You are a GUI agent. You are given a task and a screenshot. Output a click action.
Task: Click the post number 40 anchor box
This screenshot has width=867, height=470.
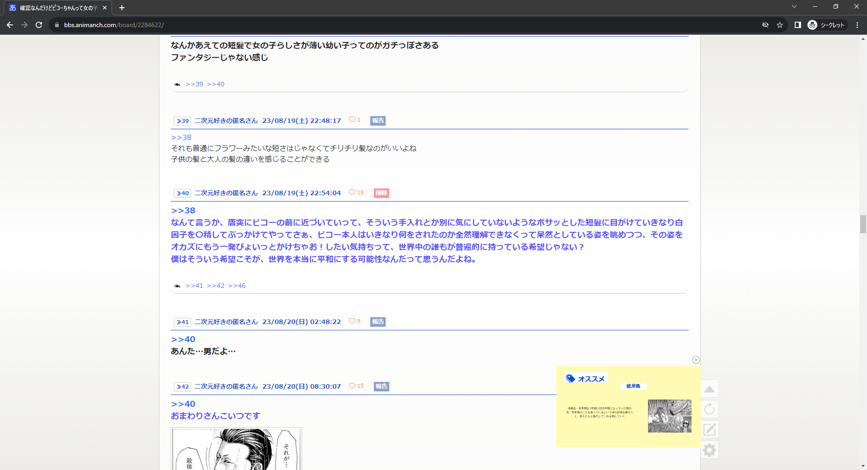click(x=182, y=193)
